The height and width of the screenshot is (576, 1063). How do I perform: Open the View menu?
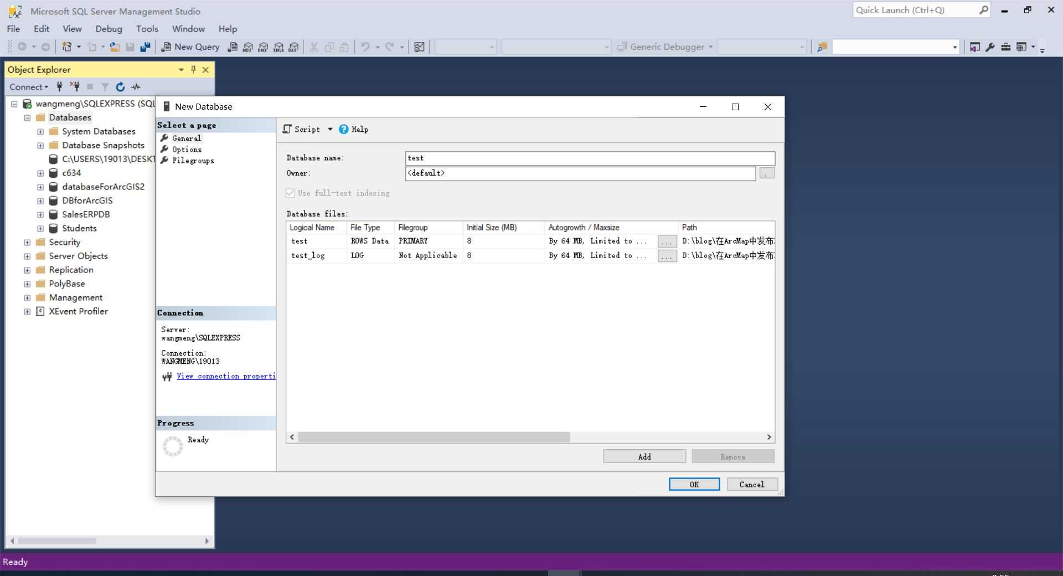(72, 29)
